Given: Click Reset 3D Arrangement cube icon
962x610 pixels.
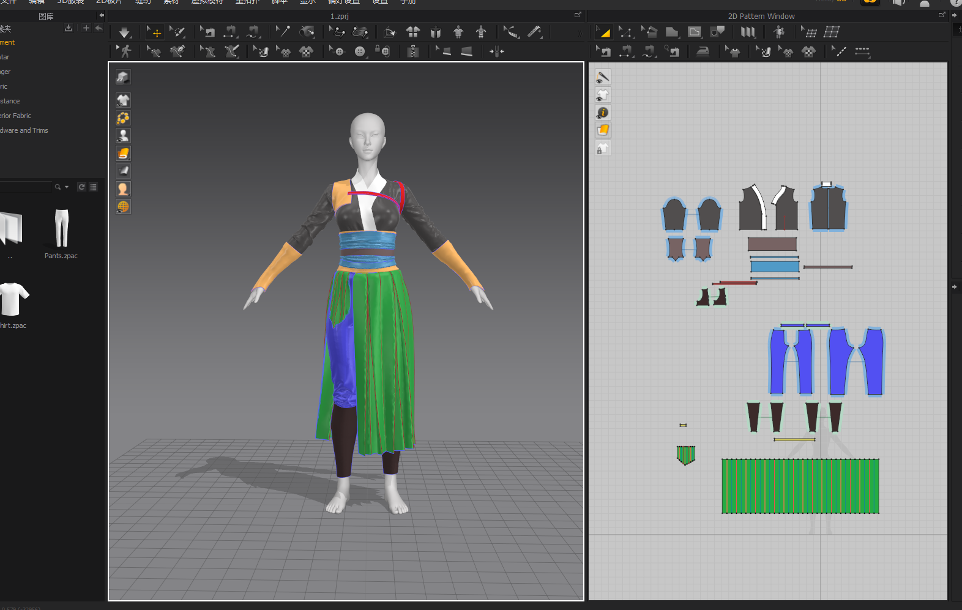Looking at the screenshot, I should [389, 32].
